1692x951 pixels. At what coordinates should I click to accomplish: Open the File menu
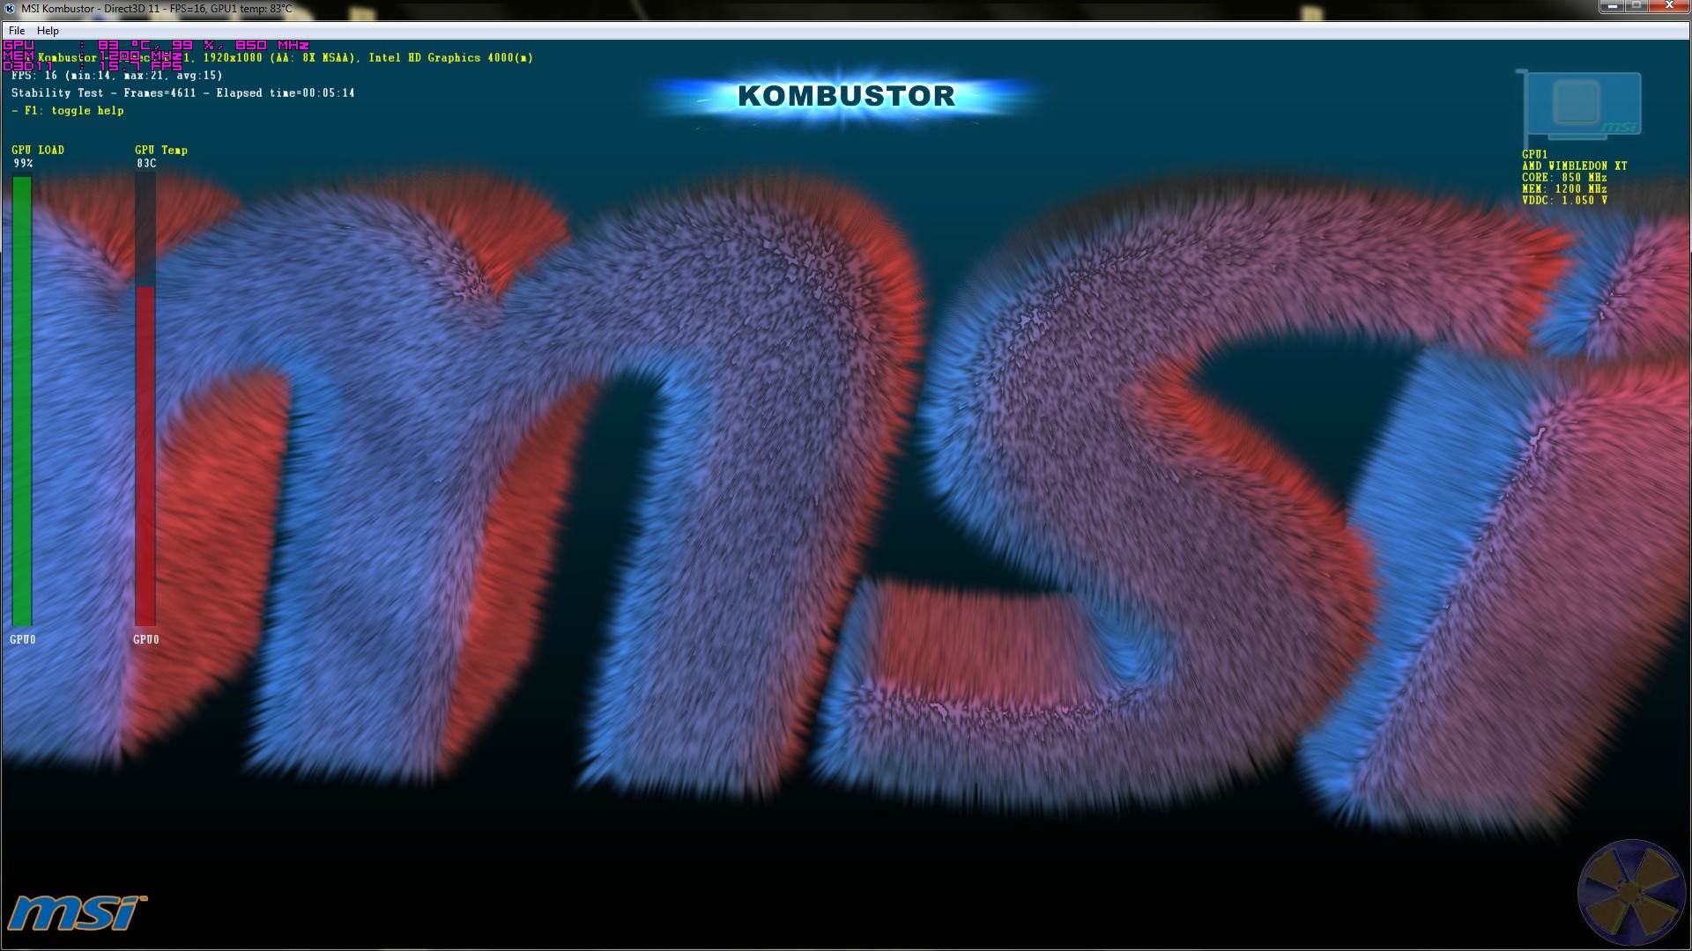17,31
